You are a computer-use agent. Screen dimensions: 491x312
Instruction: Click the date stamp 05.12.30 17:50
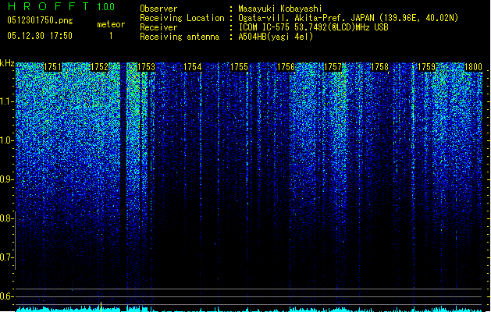click(x=40, y=36)
